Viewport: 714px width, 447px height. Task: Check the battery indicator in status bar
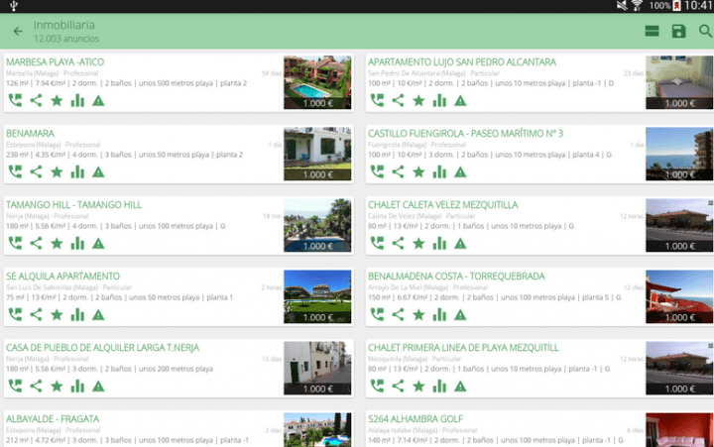676,6
